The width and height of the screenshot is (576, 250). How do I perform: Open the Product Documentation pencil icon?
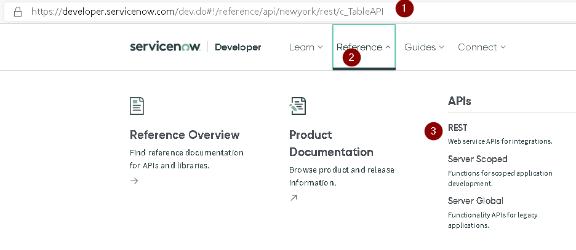298,106
